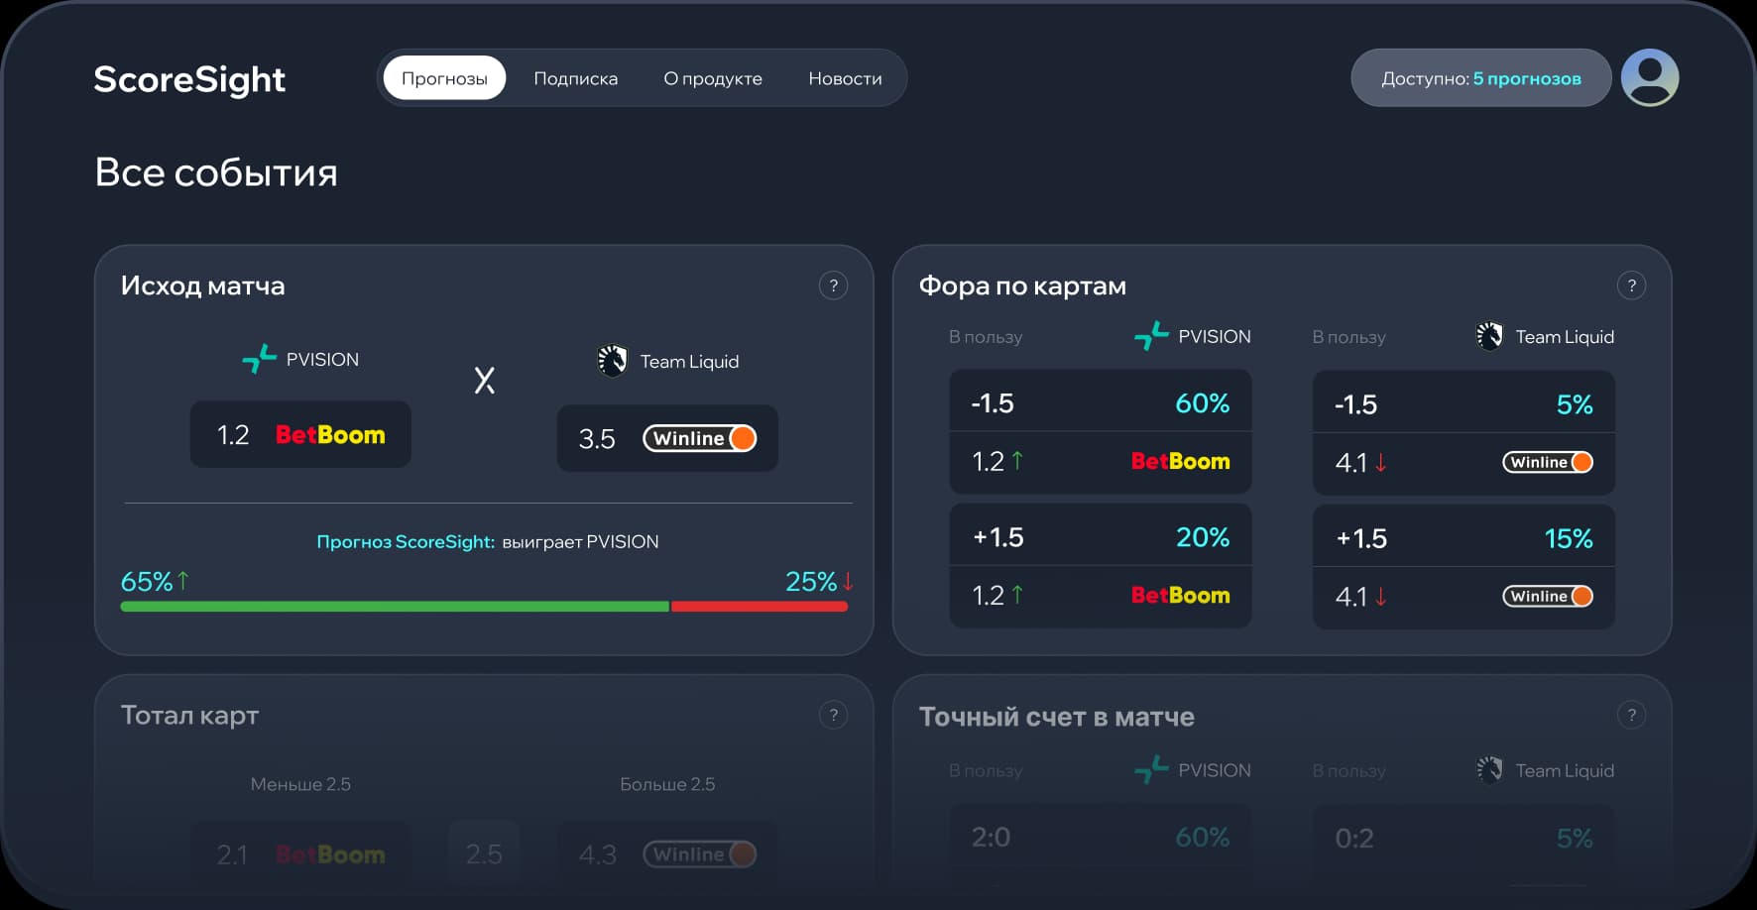Select the -1.5 60% handicap cell for PVISION
This screenshot has height=910, width=1757.
tap(1100, 402)
